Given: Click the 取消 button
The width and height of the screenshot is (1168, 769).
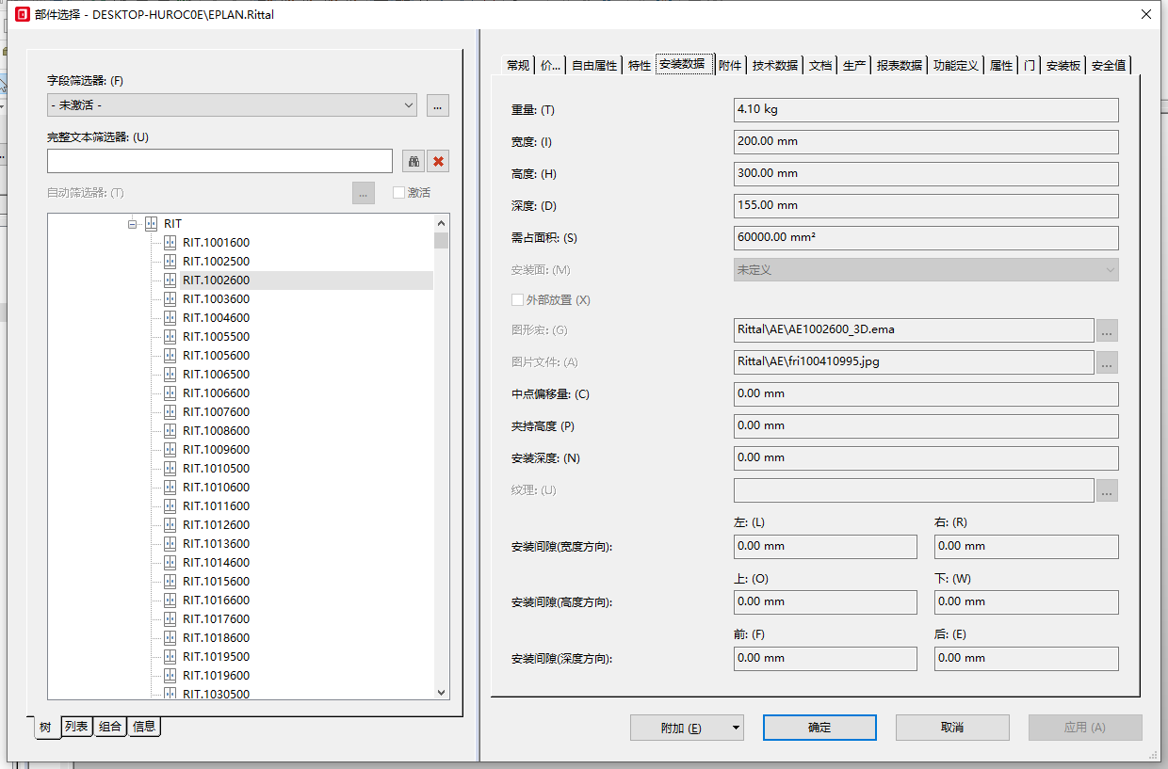Looking at the screenshot, I should pyautogui.click(x=951, y=728).
